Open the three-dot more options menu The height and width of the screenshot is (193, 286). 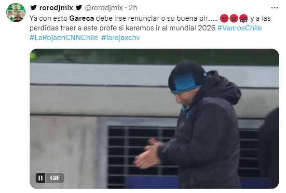[x=274, y=8]
